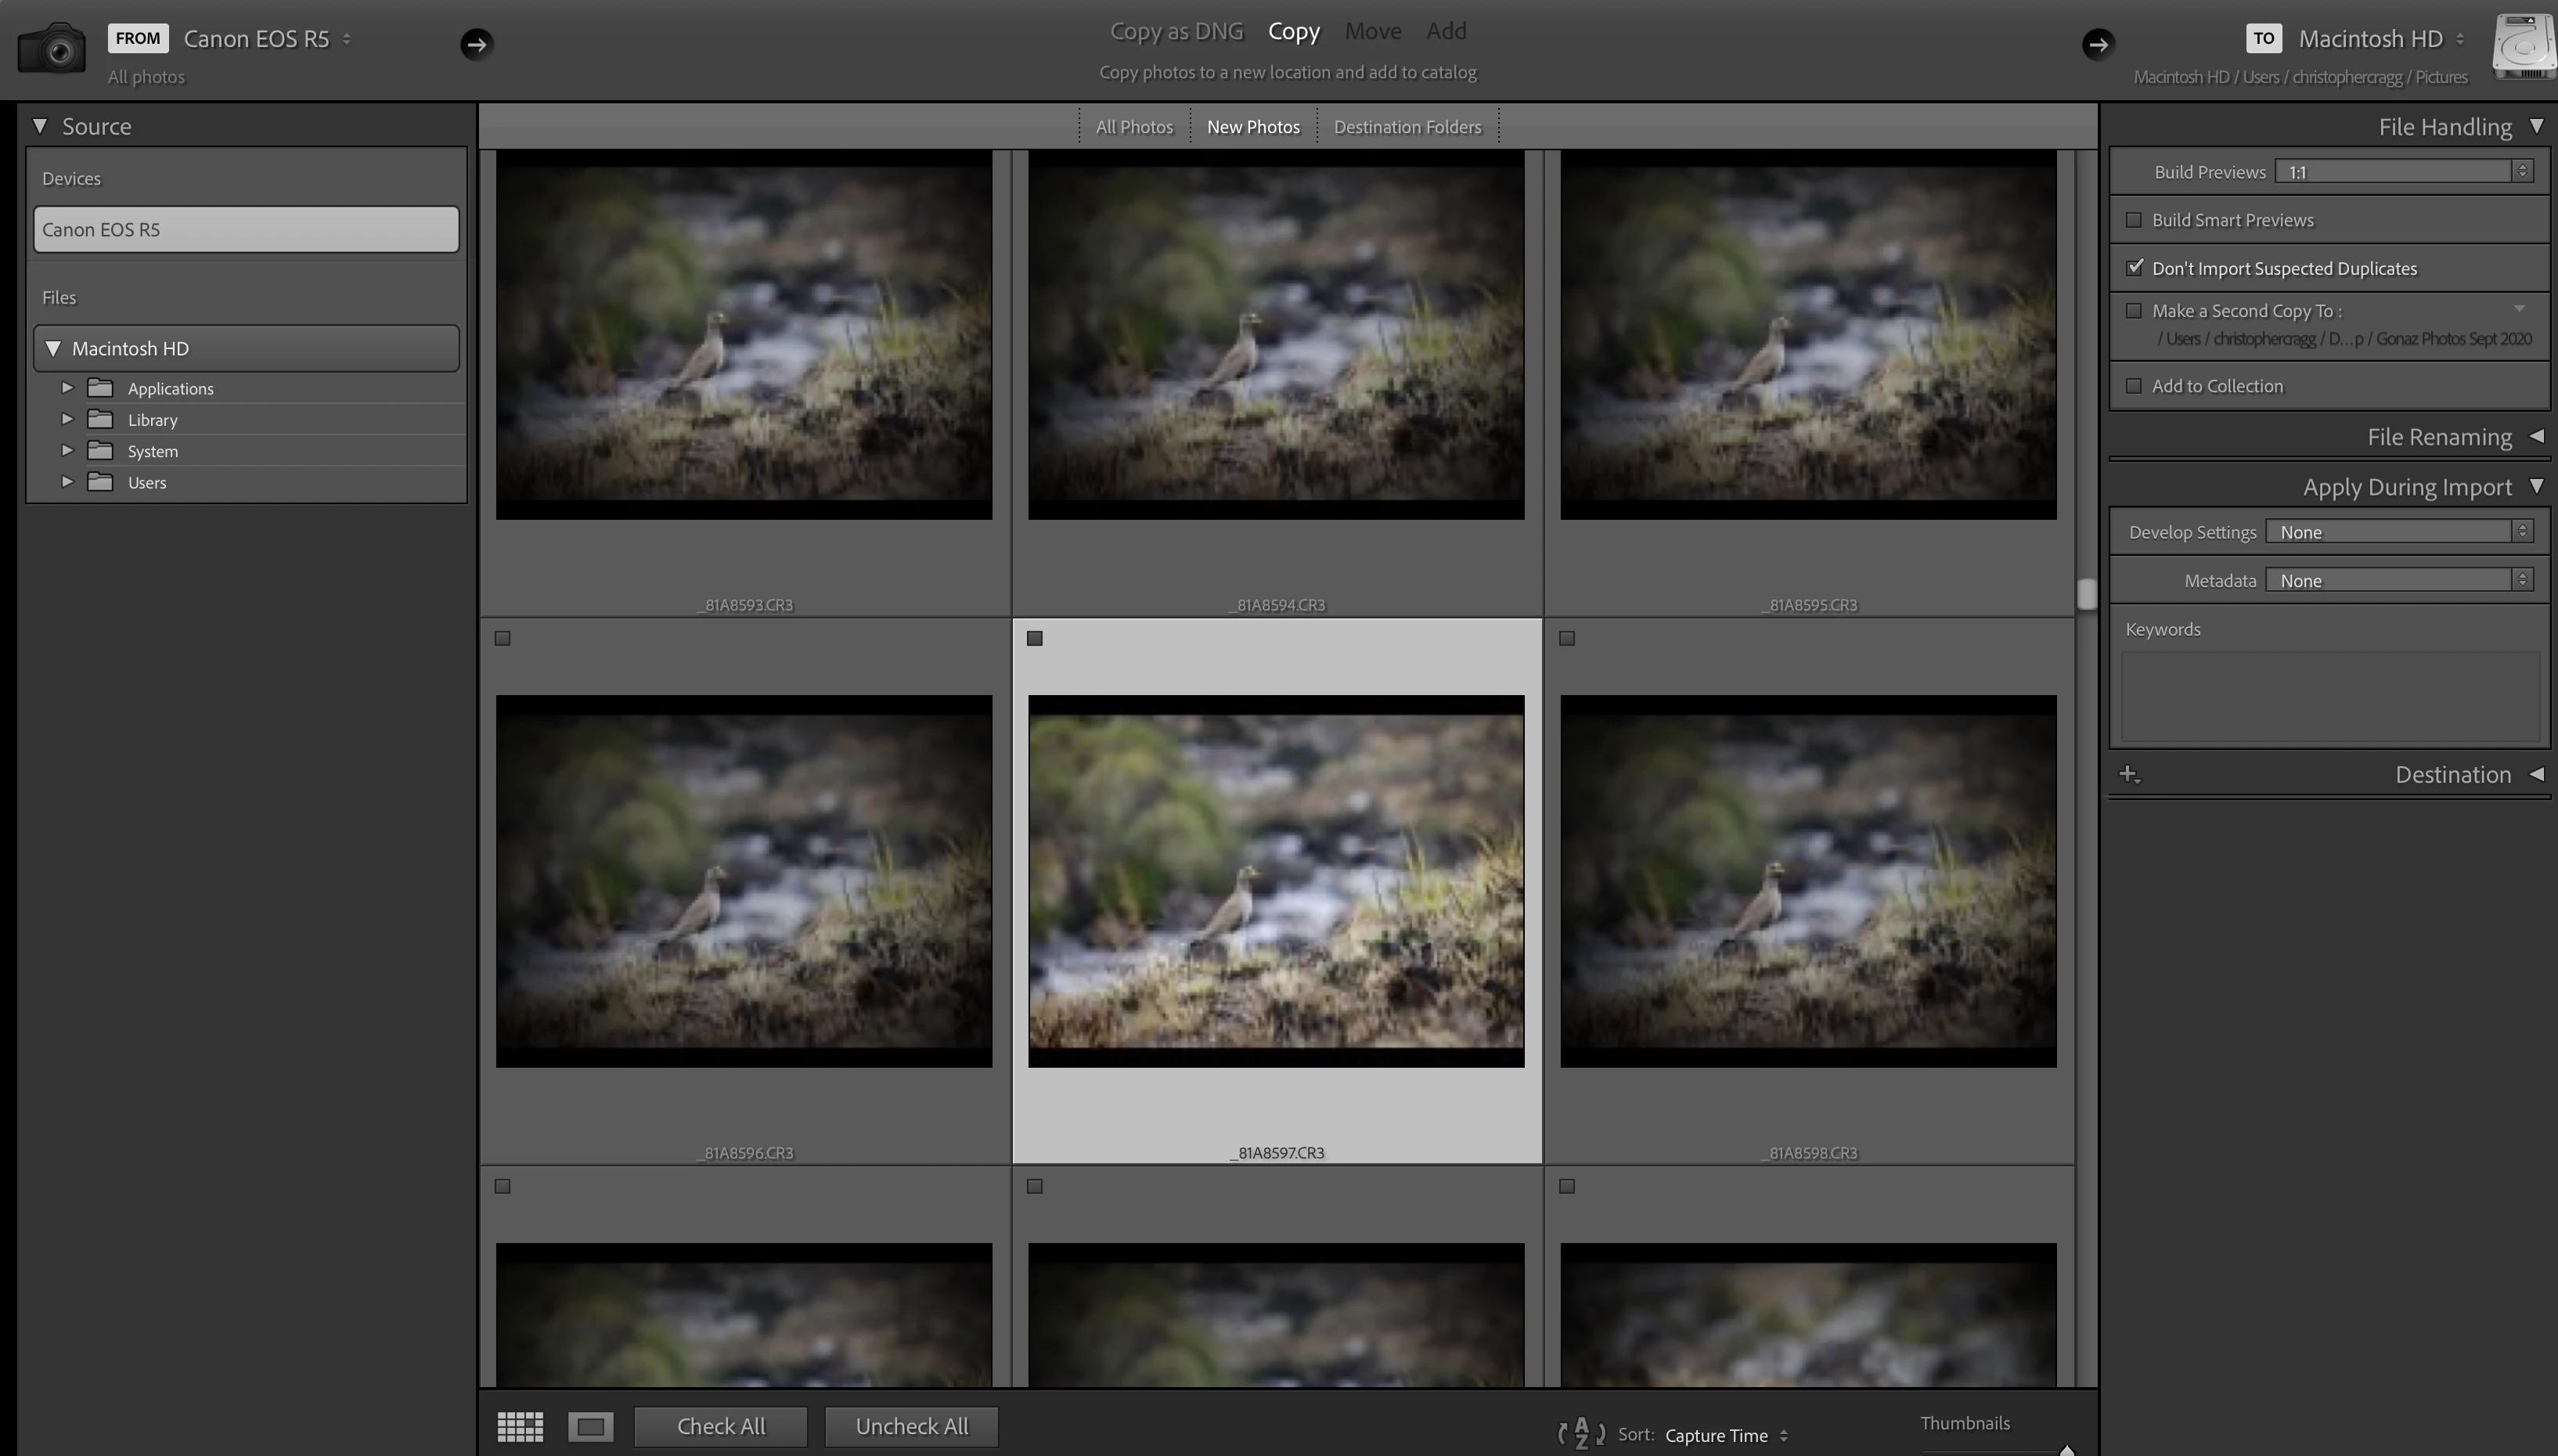Select the Copy as DNG option
Screen dimensions: 2558x1456
click(1176, 31)
